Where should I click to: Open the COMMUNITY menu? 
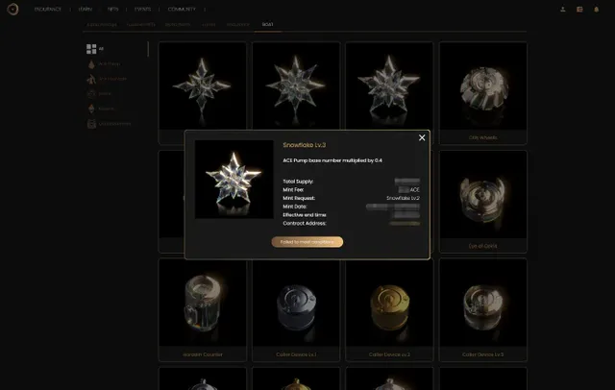point(182,9)
